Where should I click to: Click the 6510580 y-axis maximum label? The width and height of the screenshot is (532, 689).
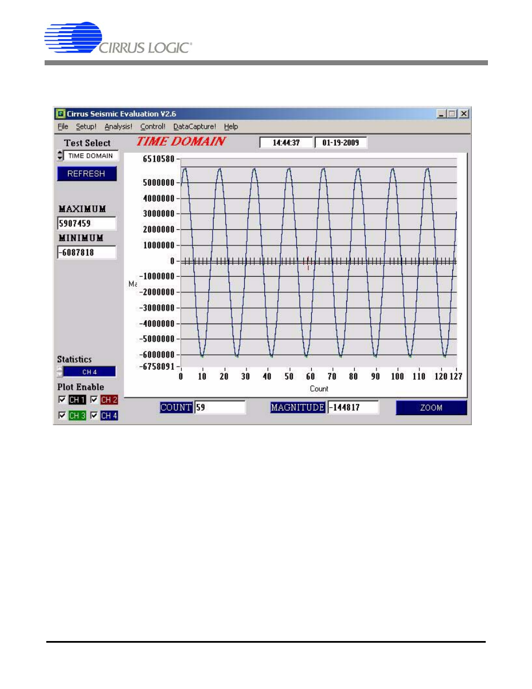[x=159, y=159]
